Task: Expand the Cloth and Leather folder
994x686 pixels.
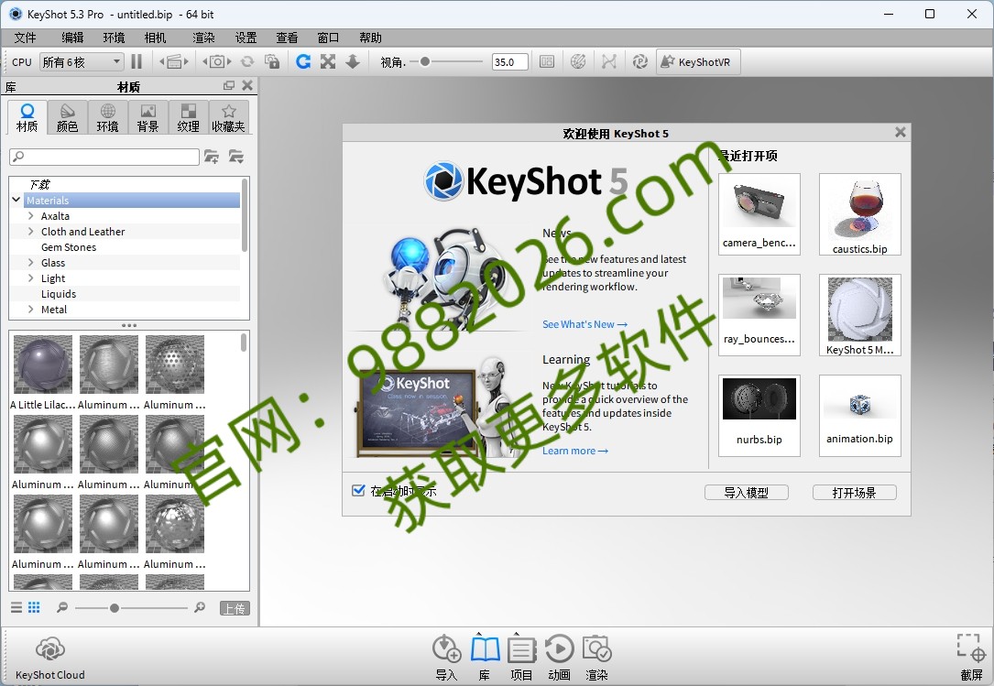Action: pos(30,232)
